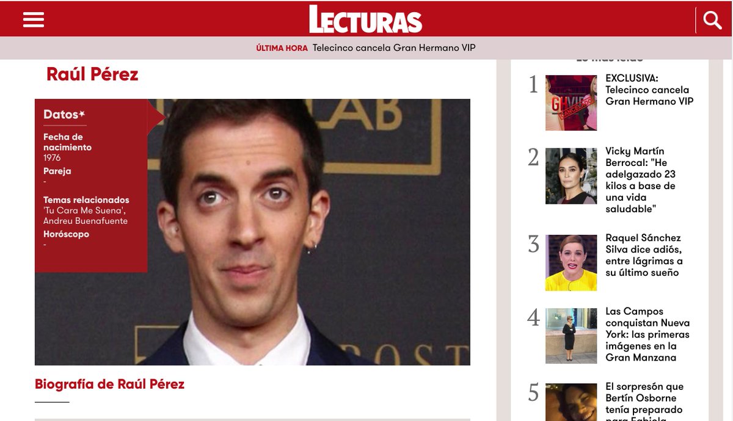Viewport: 733px width, 421px height.
Task: Click 'Biografía de Raúl Pérez' heading
Action: point(109,384)
